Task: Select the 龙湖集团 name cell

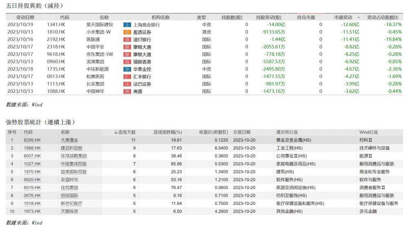Action: pyautogui.click(x=96, y=62)
